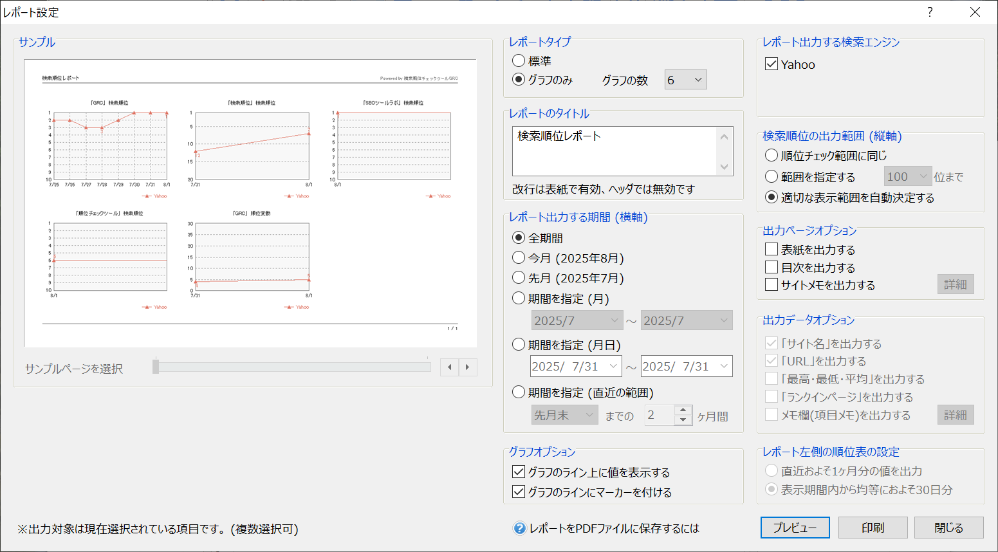Click the プレビュー button

795,528
